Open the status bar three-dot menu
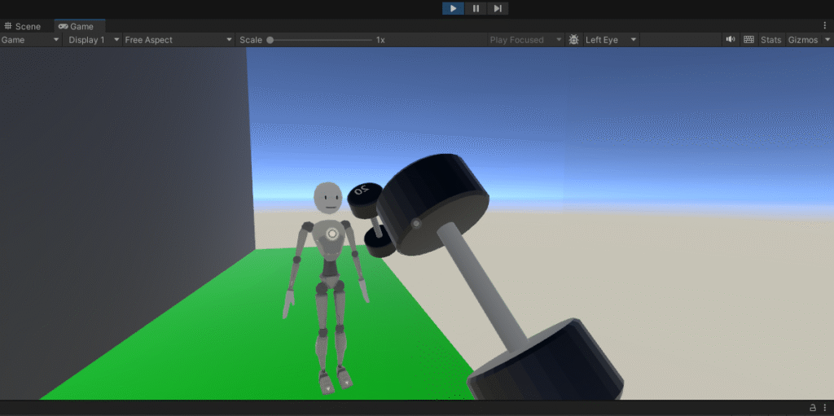This screenshot has height=416, width=834. (825, 408)
